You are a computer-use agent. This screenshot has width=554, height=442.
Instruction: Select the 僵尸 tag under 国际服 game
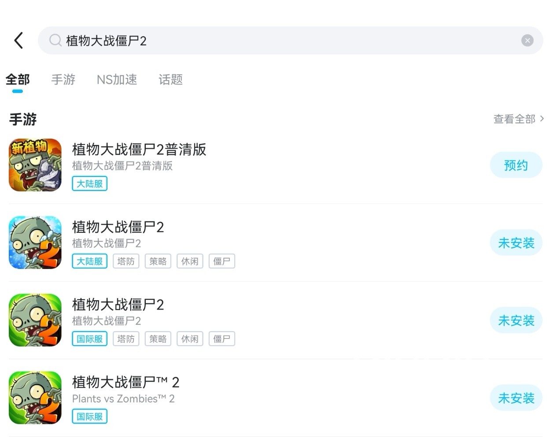point(222,339)
